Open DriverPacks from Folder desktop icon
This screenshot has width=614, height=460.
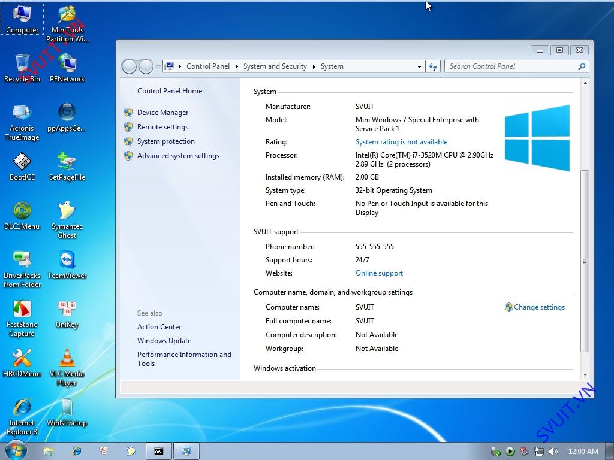22,269
